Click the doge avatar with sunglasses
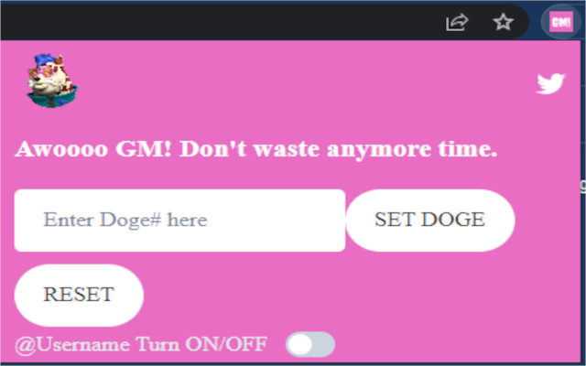The height and width of the screenshot is (366, 586). point(52,81)
